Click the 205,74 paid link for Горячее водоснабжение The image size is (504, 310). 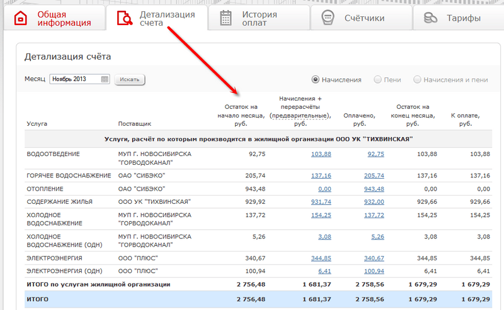[x=374, y=176]
